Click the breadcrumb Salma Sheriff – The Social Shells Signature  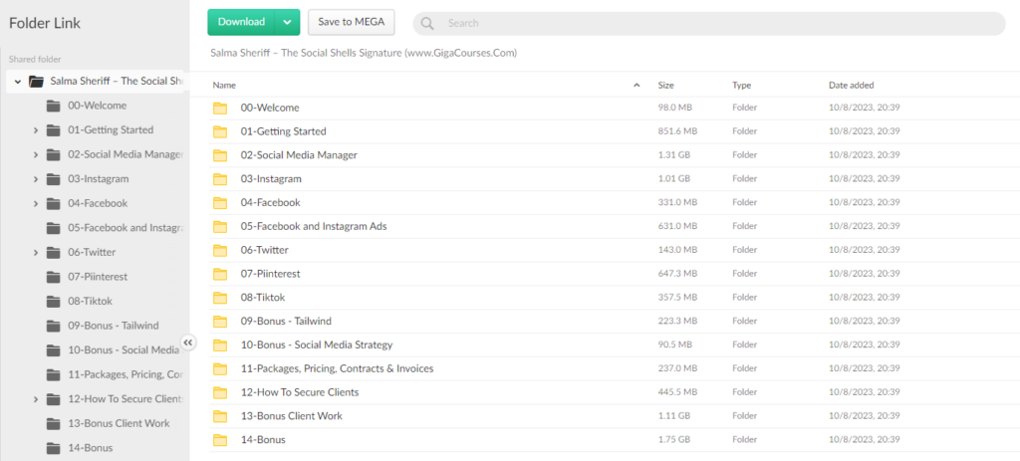pyautogui.click(x=364, y=53)
